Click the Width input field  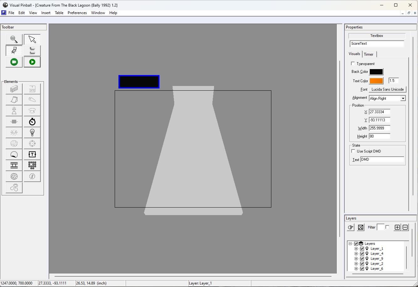coord(379,128)
